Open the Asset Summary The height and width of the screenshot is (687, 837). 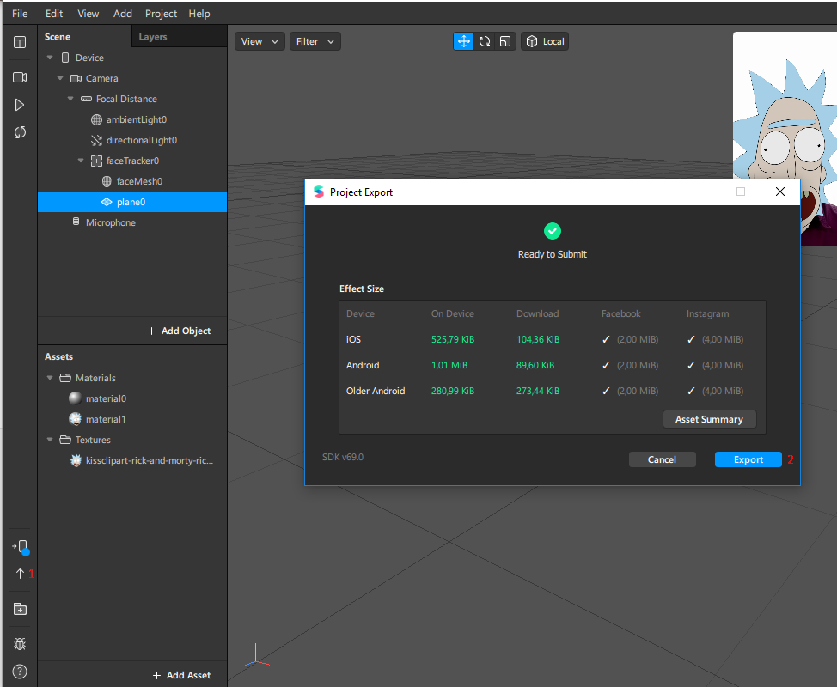[x=709, y=419]
